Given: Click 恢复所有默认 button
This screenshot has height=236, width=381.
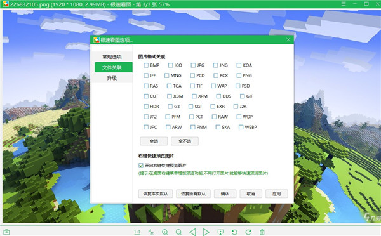Looking at the screenshot, I should point(194,193).
